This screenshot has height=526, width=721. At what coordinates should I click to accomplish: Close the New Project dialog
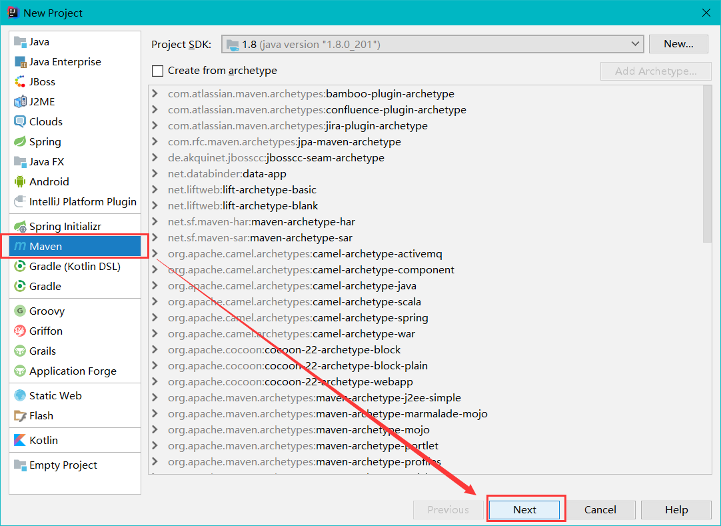(x=706, y=13)
